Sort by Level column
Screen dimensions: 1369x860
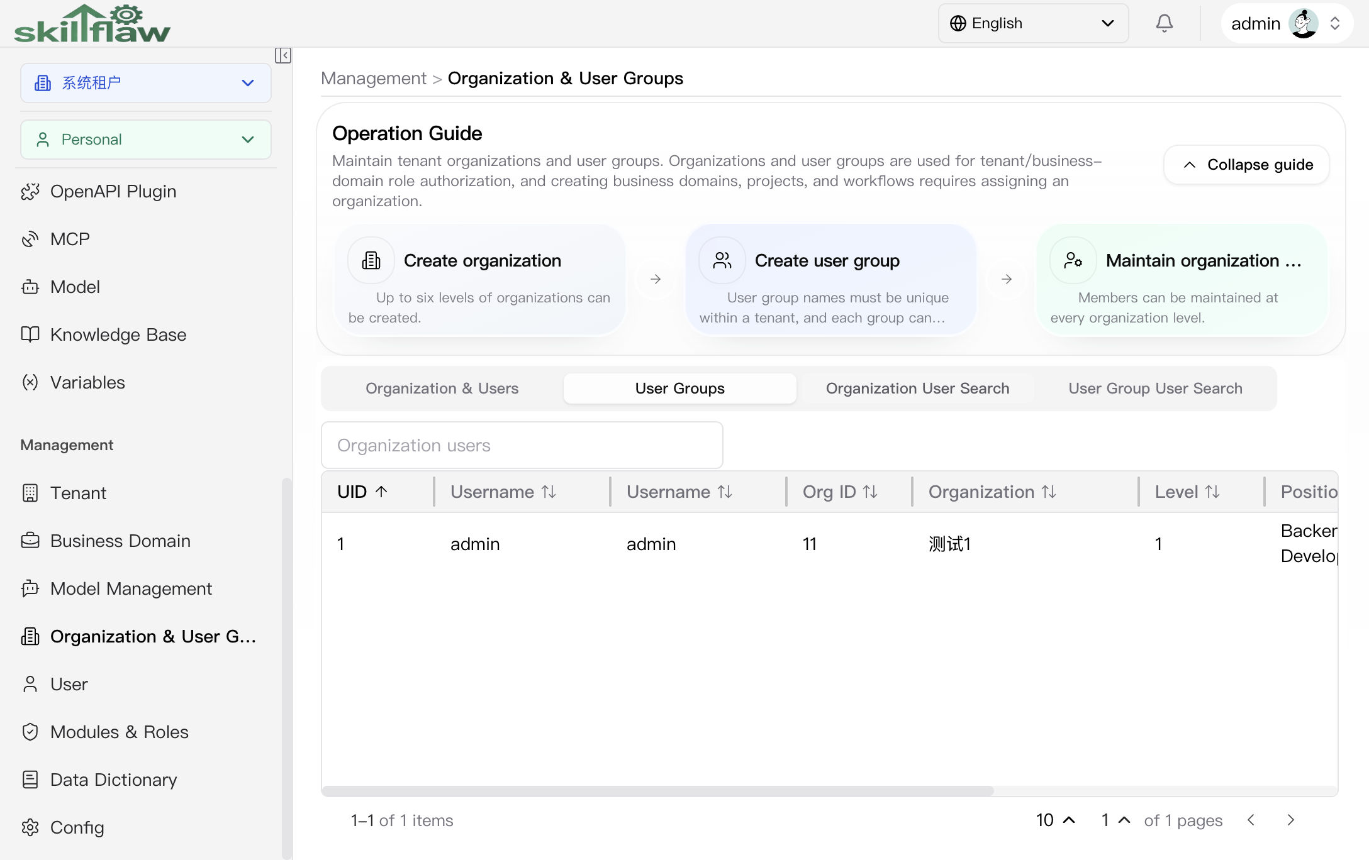click(1187, 492)
